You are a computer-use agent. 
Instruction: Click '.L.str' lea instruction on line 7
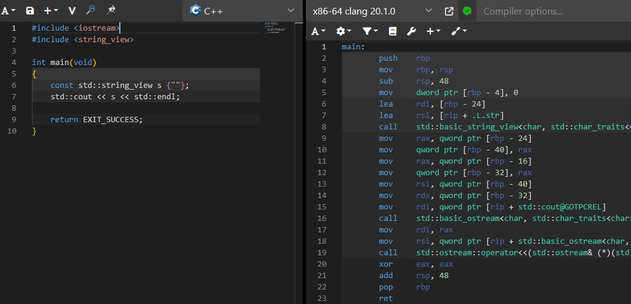pos(441,116)
